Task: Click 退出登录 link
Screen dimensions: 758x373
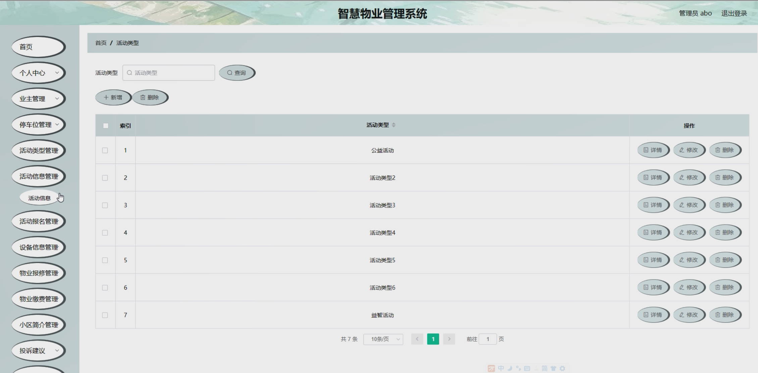Action: (734, 13)
